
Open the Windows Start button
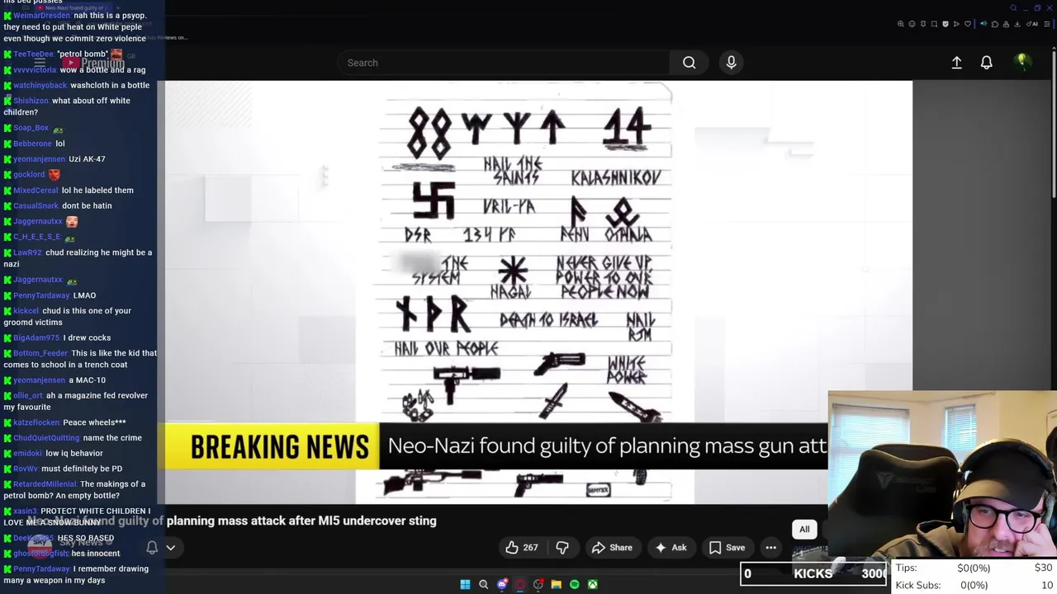465,584
